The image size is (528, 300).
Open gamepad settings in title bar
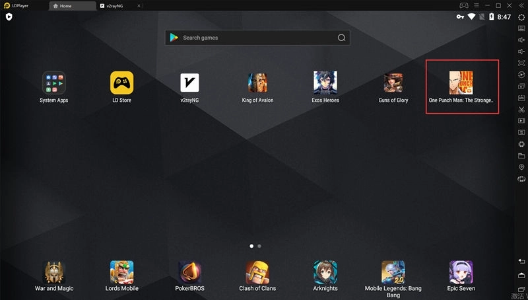(464, 5)
